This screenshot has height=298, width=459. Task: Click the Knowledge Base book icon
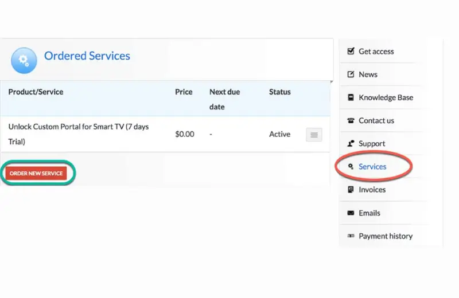[x=351, y=97]
